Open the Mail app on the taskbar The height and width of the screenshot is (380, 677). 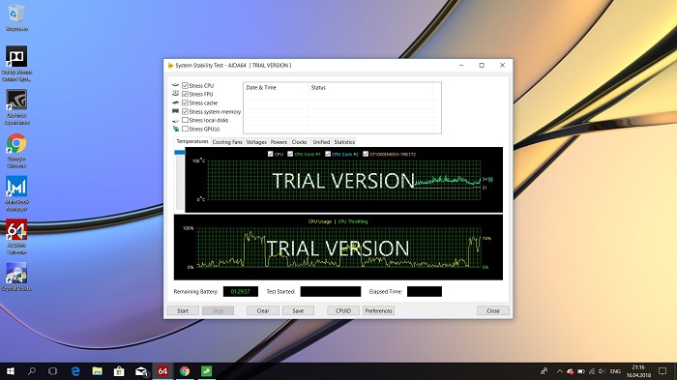pyautogui.click(x=141, y=371)
